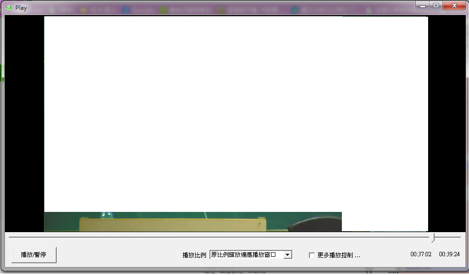The image size is (469, 275).
Task: Maximize the Play window
Action: coord(436,6)
